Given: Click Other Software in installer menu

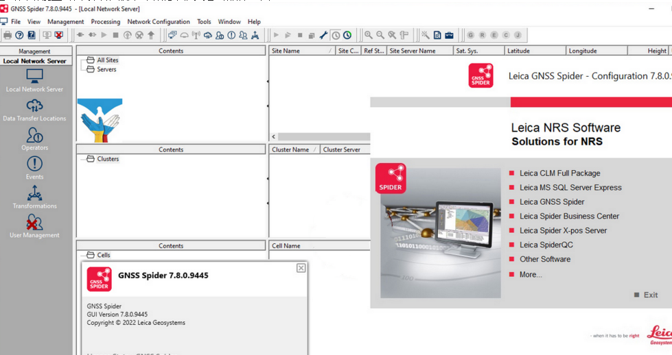Looking at the screenshot, I should [545, 259].
